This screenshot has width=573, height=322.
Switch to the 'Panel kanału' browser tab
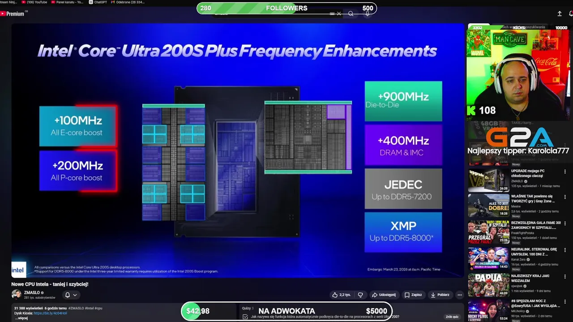click(x=68, y=2)
